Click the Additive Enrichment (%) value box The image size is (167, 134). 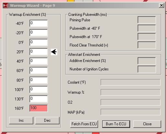(x=147, y=61)
